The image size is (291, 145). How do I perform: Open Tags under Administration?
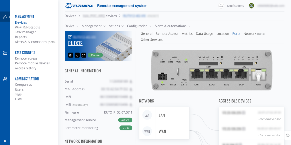18,94
